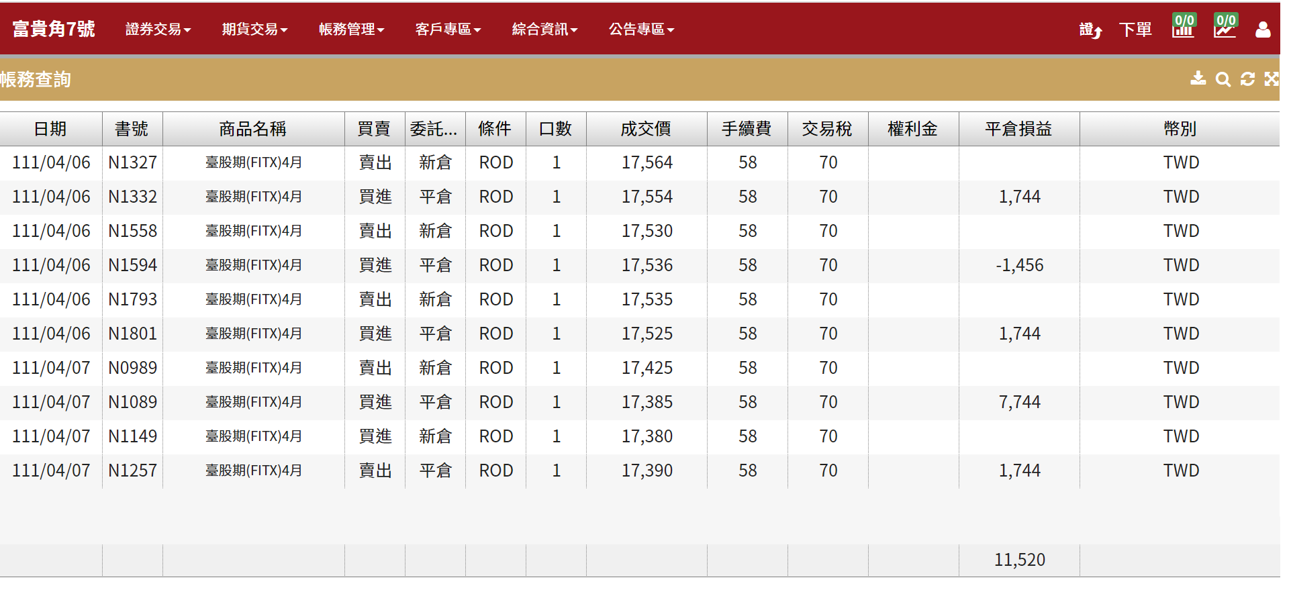Click date of N0989 row
1289x592 pixels.
pyautogui.click(x=51, y=368)
